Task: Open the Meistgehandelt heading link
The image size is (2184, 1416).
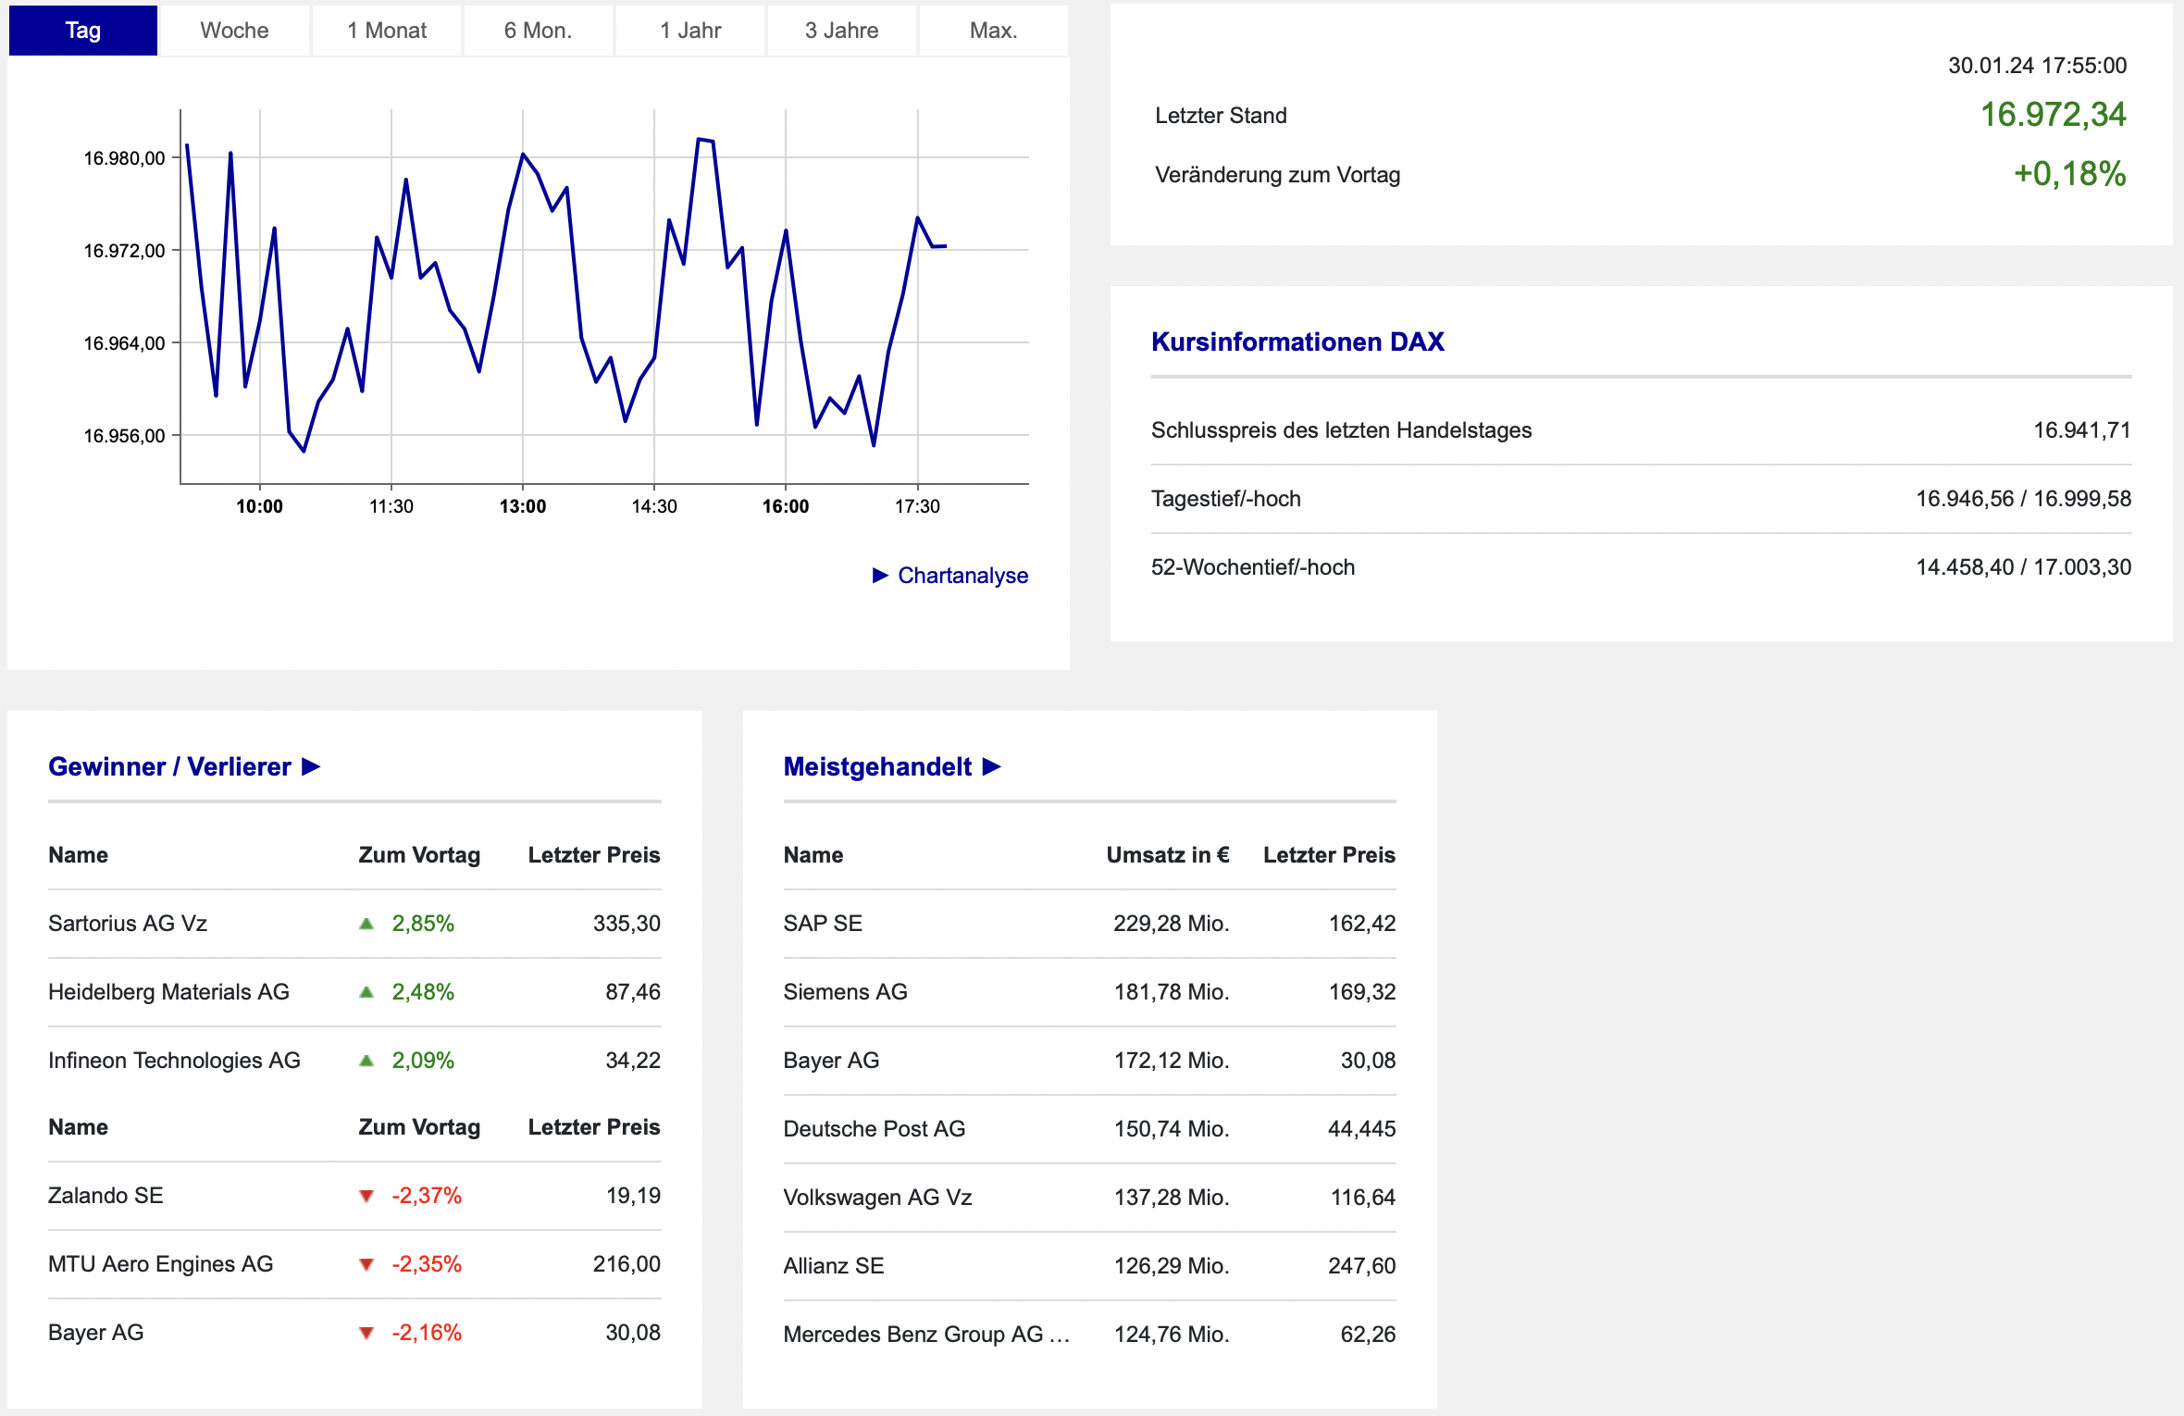Action: (x=877, y=766)
